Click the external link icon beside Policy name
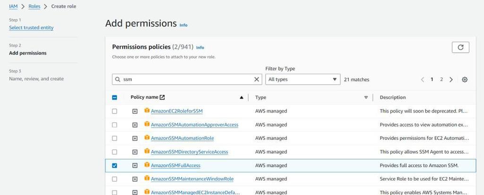 coord(162,97)
